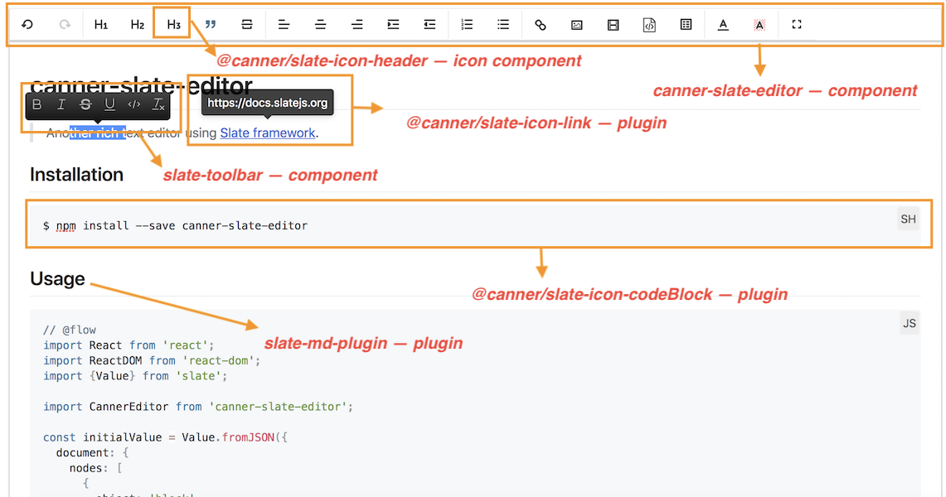Toggle bold in the floating toolbar

point(36,104)
